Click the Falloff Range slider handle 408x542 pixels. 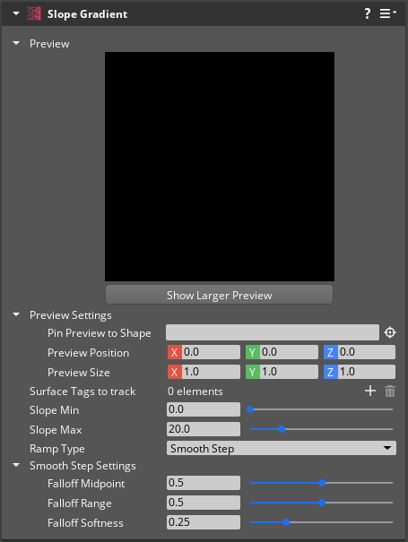click(322, 503)
